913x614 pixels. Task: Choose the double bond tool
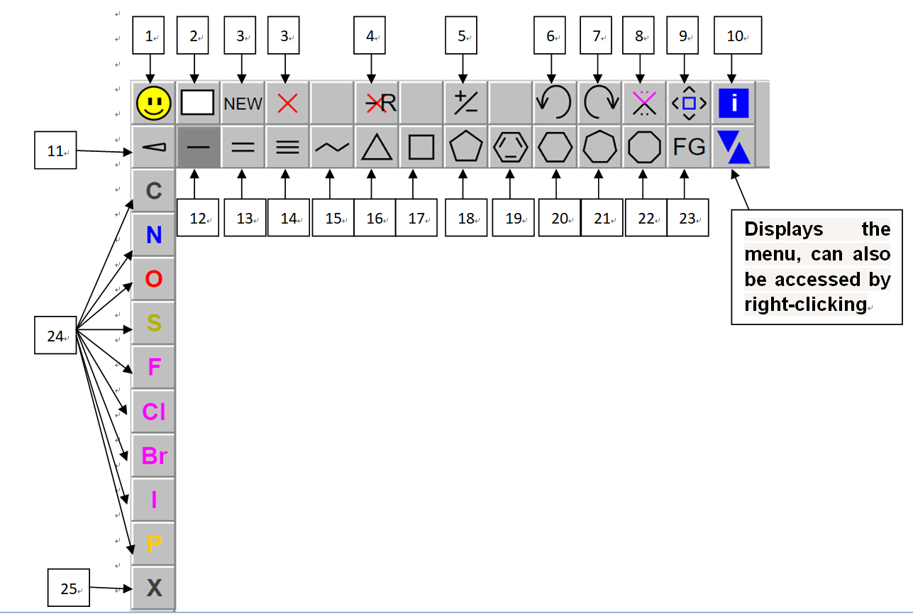pyautogui.click(x=243, y=147)
